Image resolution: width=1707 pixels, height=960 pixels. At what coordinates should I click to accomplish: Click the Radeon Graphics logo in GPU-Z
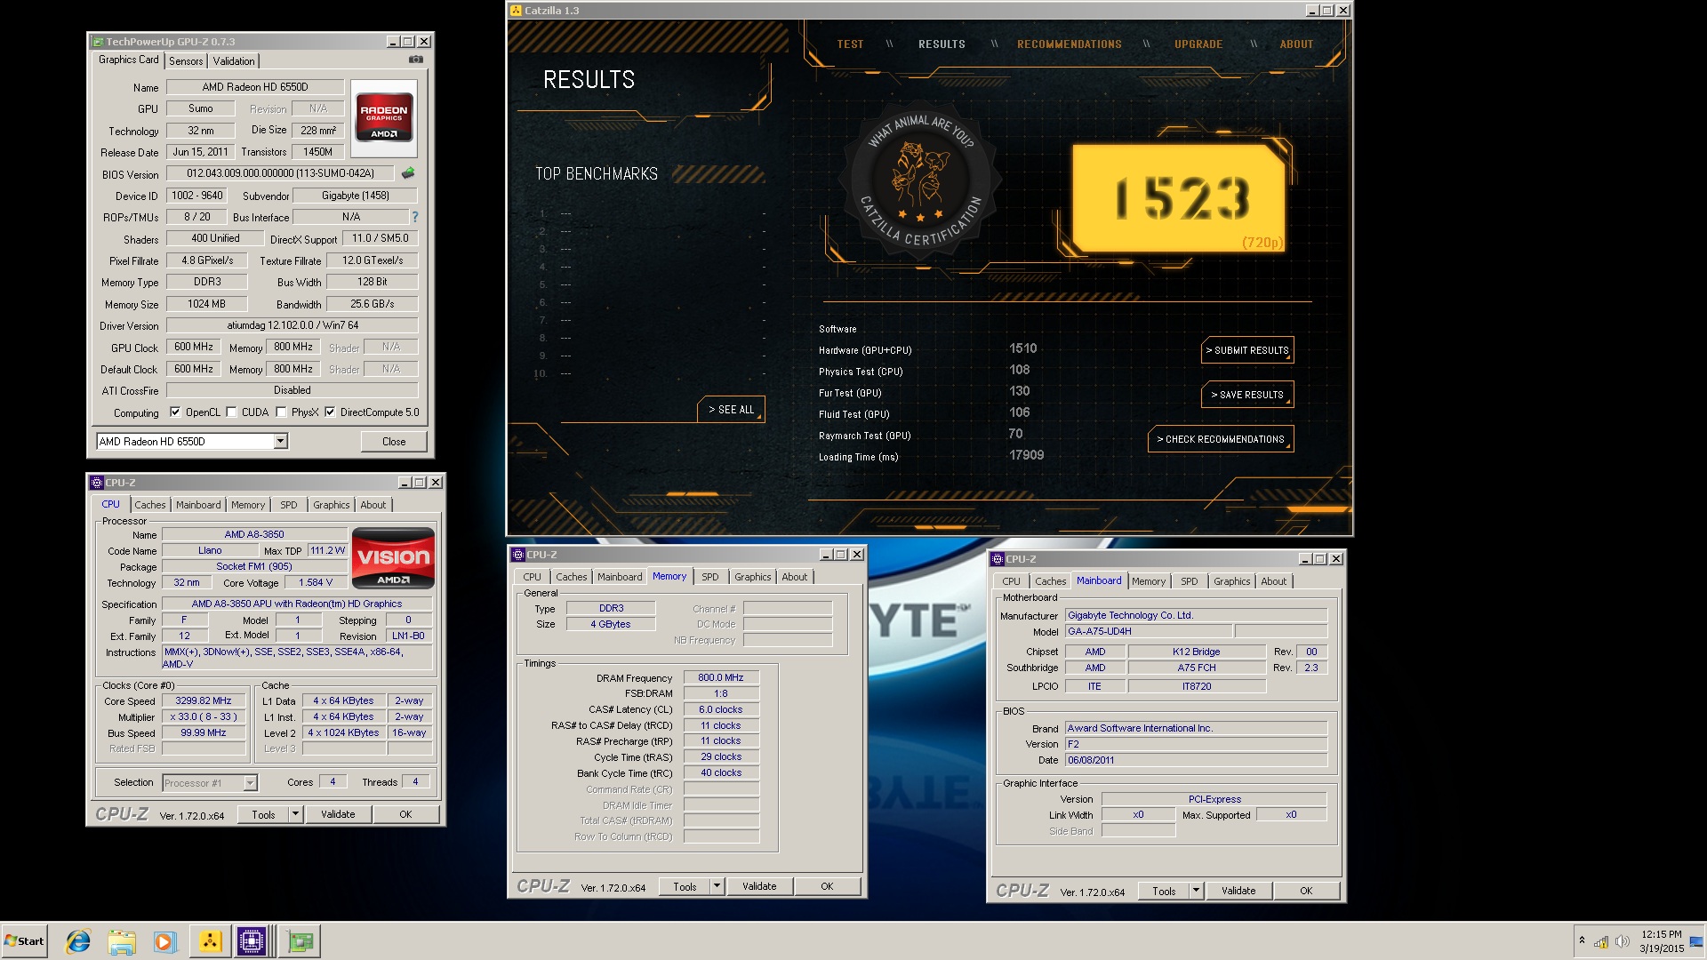tap(384, 118)
